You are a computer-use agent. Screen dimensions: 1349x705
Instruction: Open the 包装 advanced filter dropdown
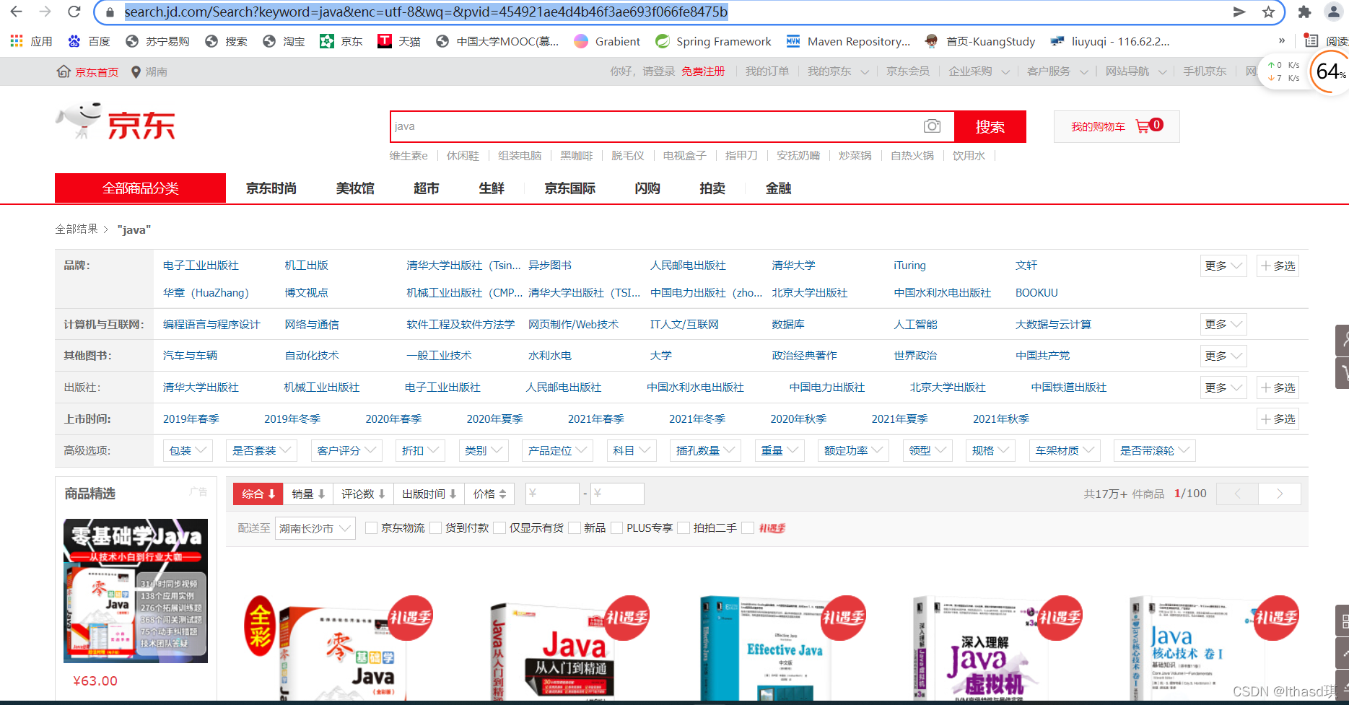click(x=188, y=451)
